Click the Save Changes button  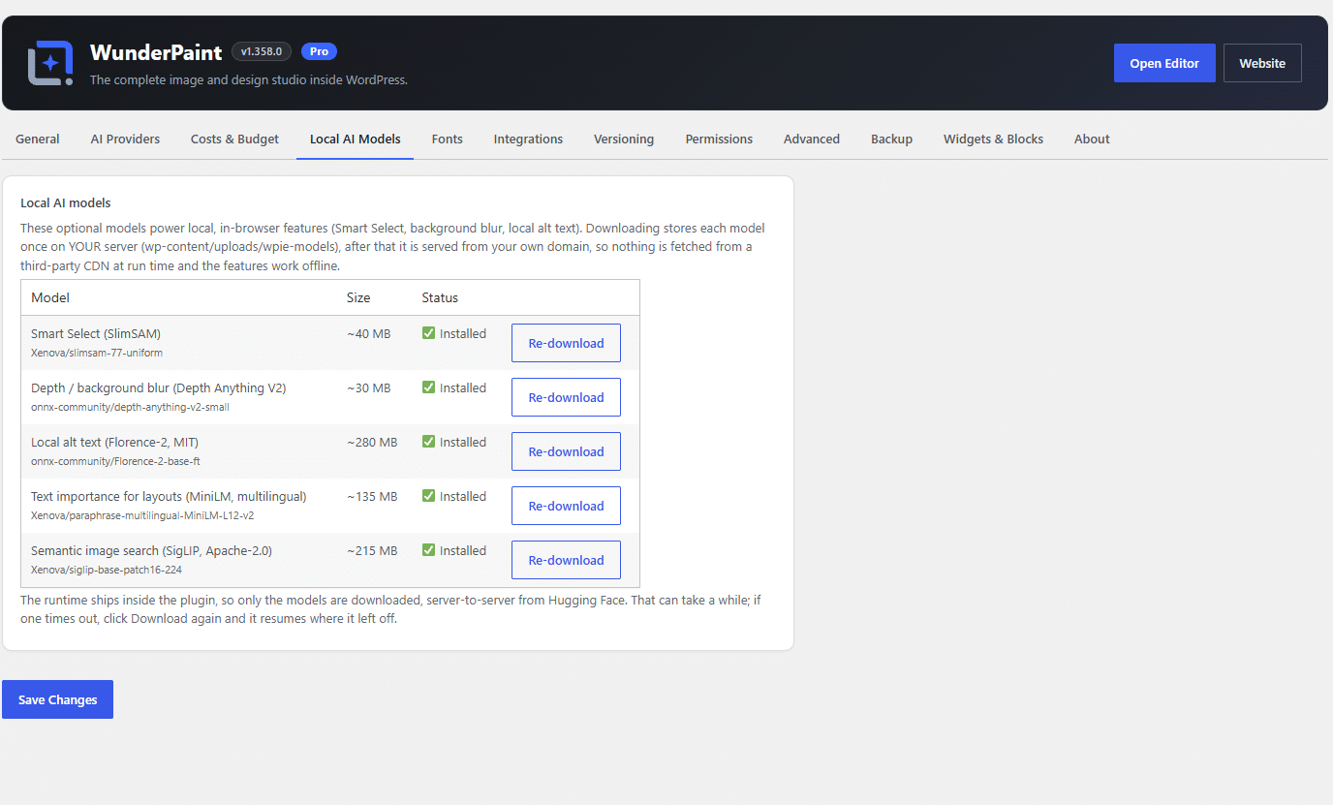[57, 699]
